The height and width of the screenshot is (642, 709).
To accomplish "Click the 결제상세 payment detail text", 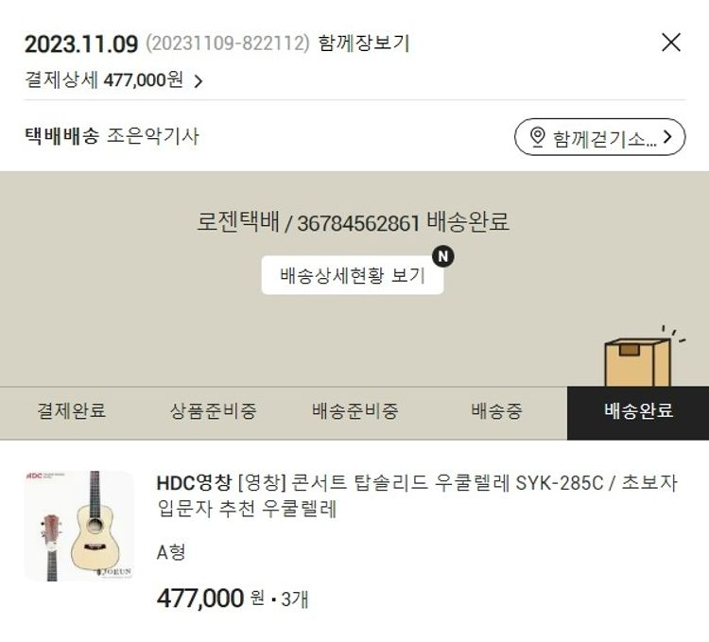I will [61, 80].
